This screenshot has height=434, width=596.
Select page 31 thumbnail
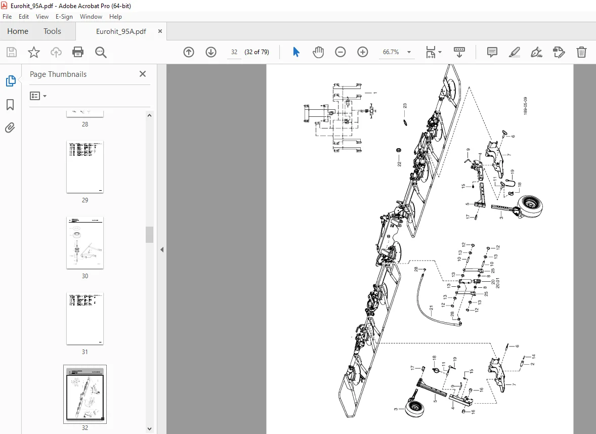point(85,319)
